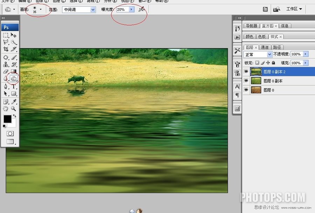Select the Eraser tool
This screenshot has height=213, width=315.
click(x=6, y=71)
